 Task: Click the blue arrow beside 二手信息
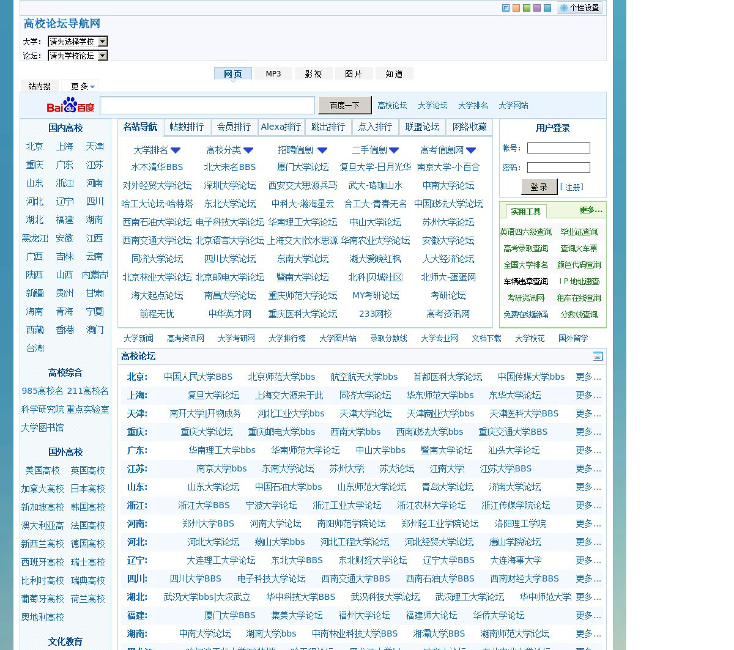click(x=394, y=150)
